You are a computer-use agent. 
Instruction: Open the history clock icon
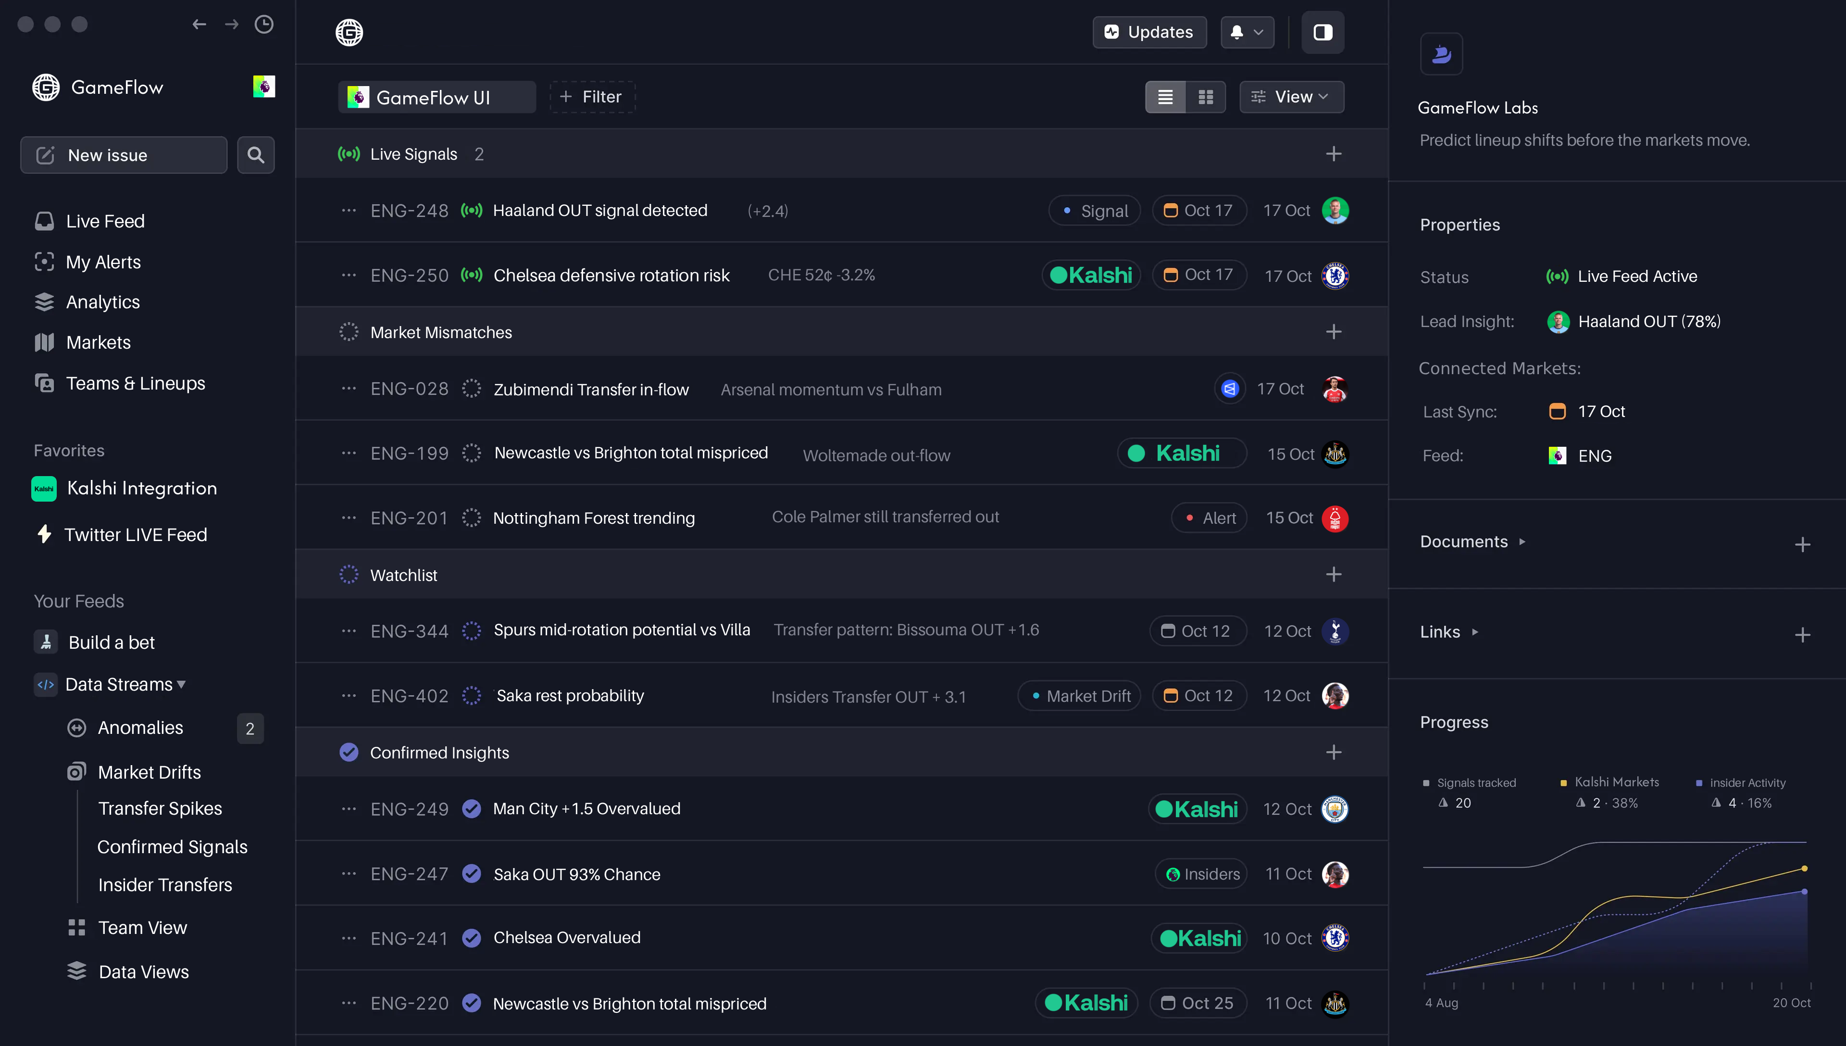pos(264,25)
